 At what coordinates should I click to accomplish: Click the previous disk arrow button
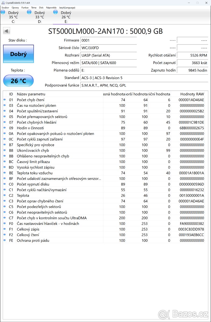(x=6, y=31)
